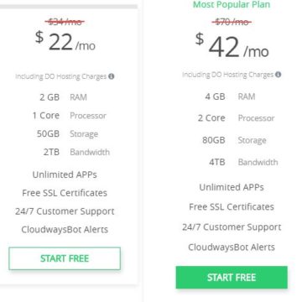Click the 2TB Bandwidth entry
This screenshot has width=302, height=302.
coord(76,152)
